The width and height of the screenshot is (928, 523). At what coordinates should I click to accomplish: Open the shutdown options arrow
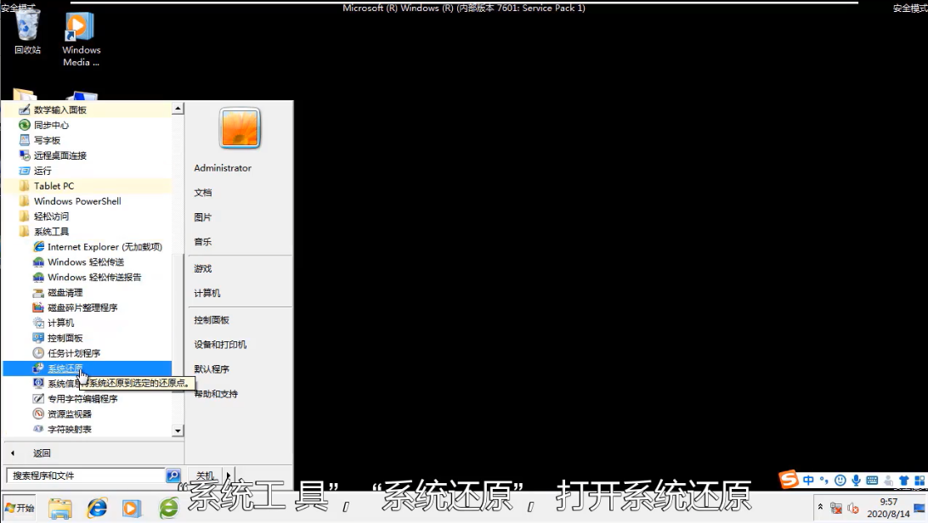[x=229, y=475]
